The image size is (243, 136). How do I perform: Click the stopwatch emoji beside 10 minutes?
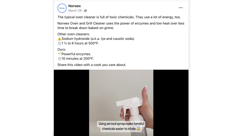(59, 59)
